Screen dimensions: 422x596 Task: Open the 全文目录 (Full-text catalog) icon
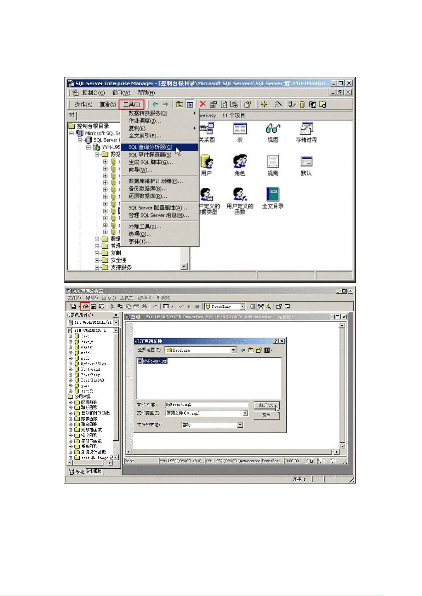[273, 198]
